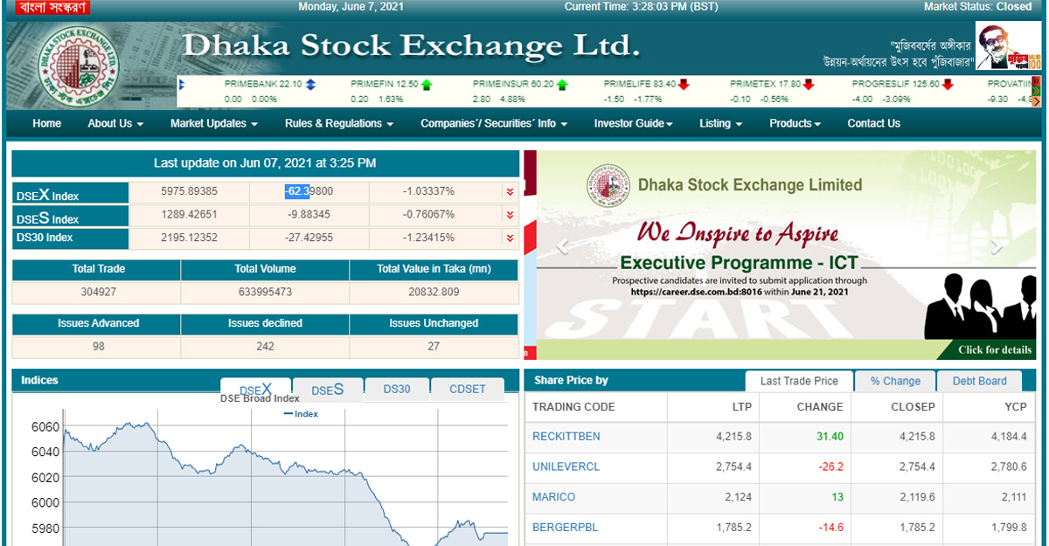Go to previous banner slide arrow
This screenshot has height=546, width=1049.
(x=562, y=246)
